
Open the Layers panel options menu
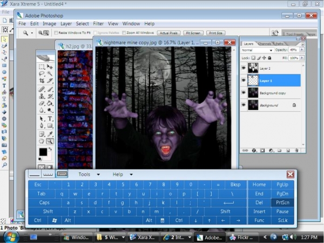[x=303, y=44]
